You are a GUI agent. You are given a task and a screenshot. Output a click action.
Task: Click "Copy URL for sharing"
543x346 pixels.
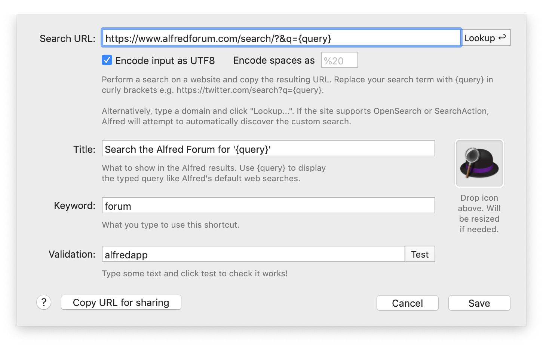click(121, 302)
